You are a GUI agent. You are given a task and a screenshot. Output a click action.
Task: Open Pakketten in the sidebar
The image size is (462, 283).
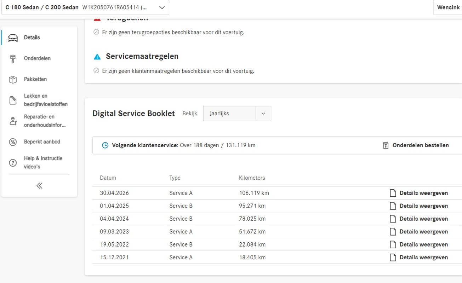(35, 79)
